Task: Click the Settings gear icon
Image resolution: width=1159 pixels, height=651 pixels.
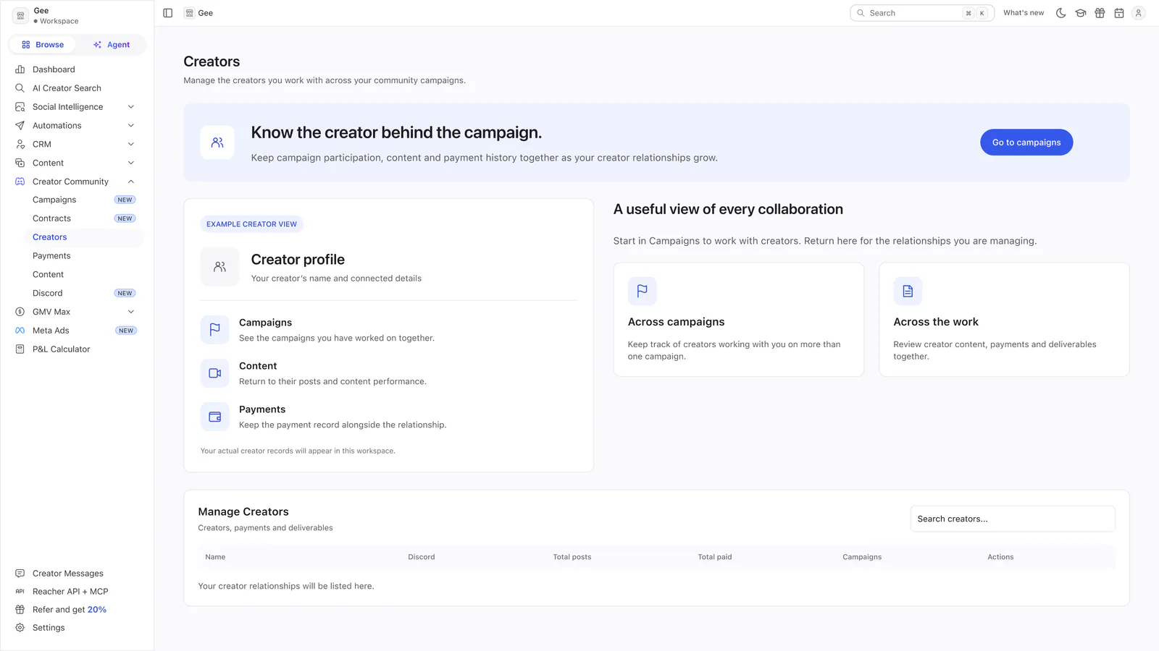Action: [x=20, y=628]
